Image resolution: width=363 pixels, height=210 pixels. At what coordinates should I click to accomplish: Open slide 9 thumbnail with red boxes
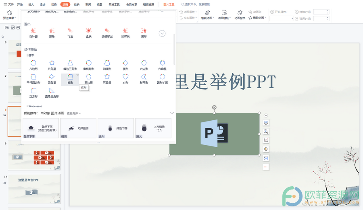click(x=34, y=155)
